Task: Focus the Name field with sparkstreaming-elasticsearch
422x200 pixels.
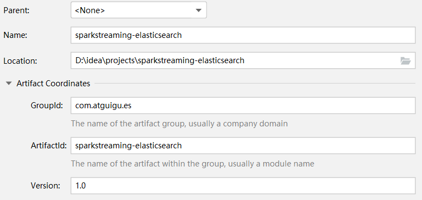Action: tap(243, 35)
